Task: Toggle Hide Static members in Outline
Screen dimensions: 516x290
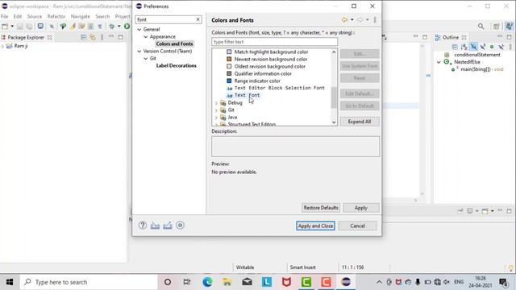Action: tap(482, 47)
